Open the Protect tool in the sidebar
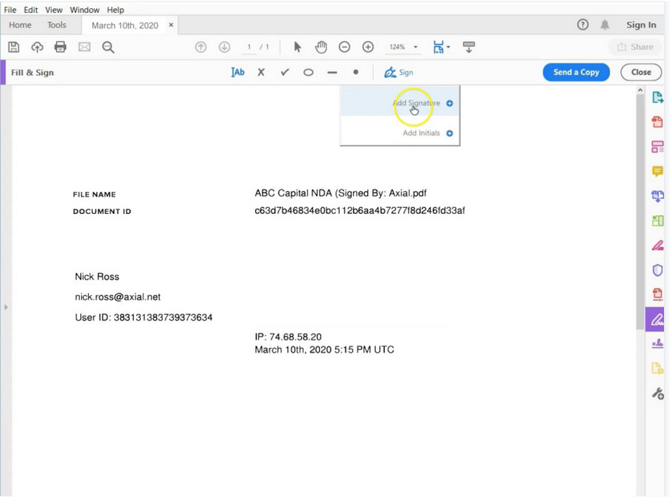This screenshot has width=670, height=497. (657, 269)
